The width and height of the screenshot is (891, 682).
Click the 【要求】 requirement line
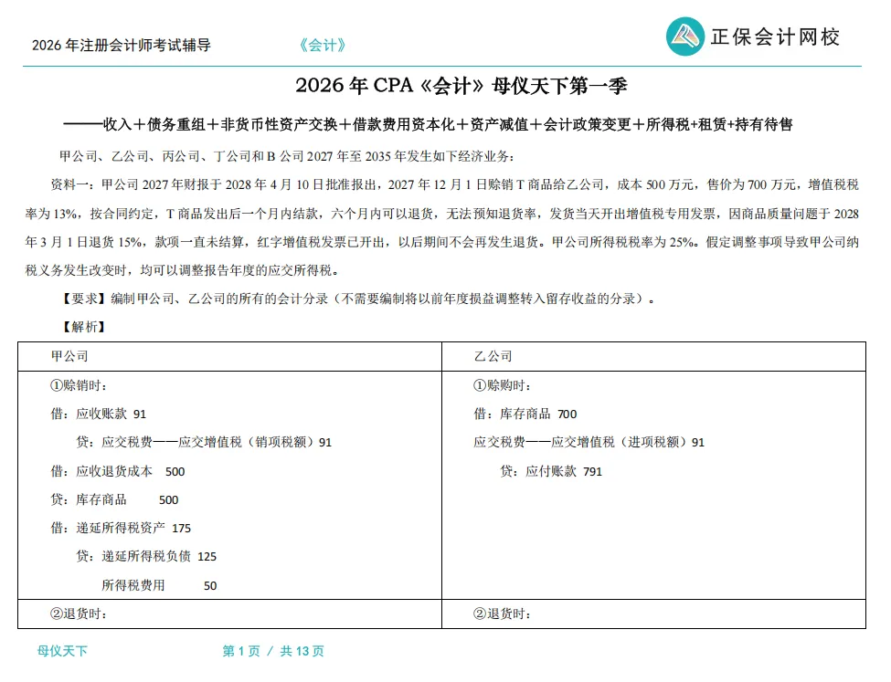pos(357,299)
